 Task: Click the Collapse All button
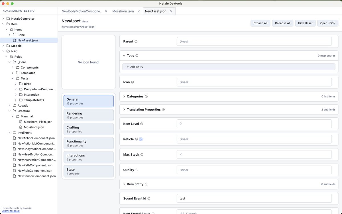(283, 23)
